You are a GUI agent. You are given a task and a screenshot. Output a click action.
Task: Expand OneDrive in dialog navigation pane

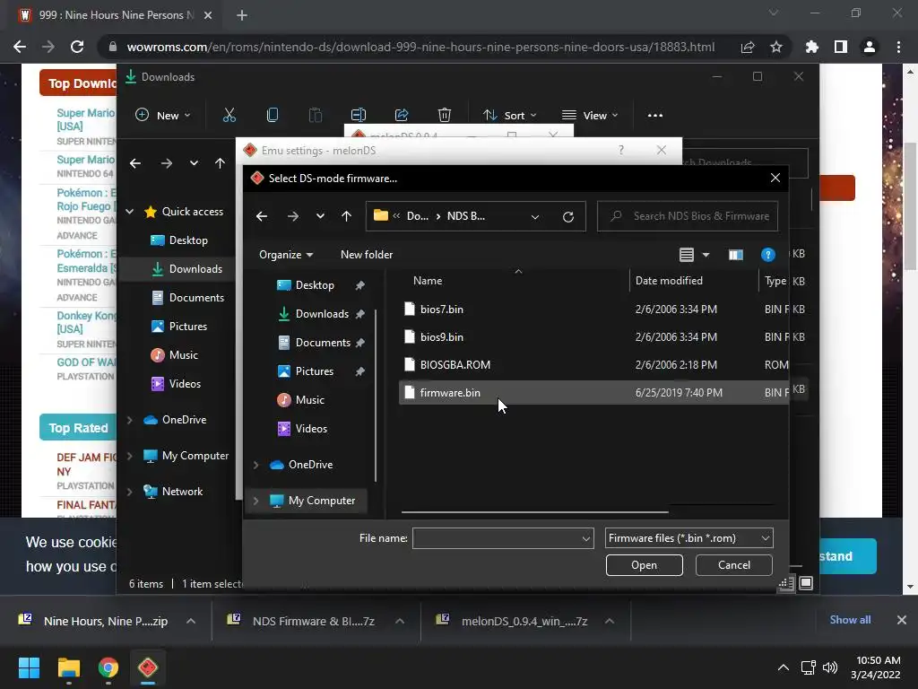255,465
